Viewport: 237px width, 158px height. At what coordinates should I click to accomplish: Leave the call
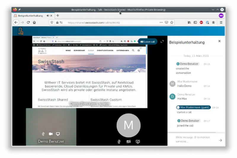148,42
